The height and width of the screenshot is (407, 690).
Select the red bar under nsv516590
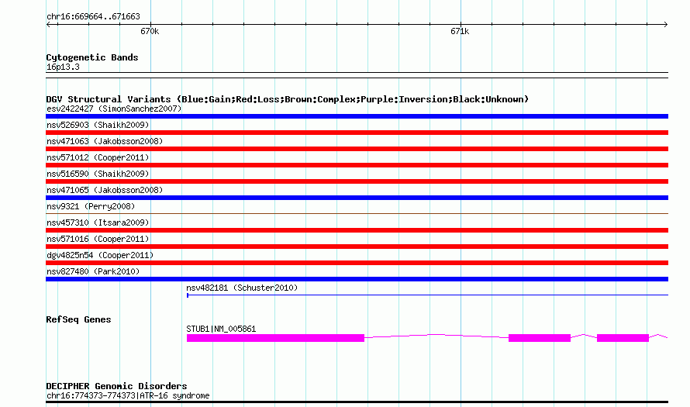(357, 181)
